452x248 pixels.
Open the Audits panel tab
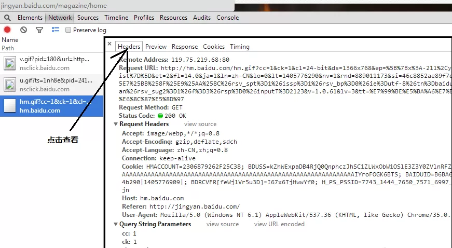[202, 18]
